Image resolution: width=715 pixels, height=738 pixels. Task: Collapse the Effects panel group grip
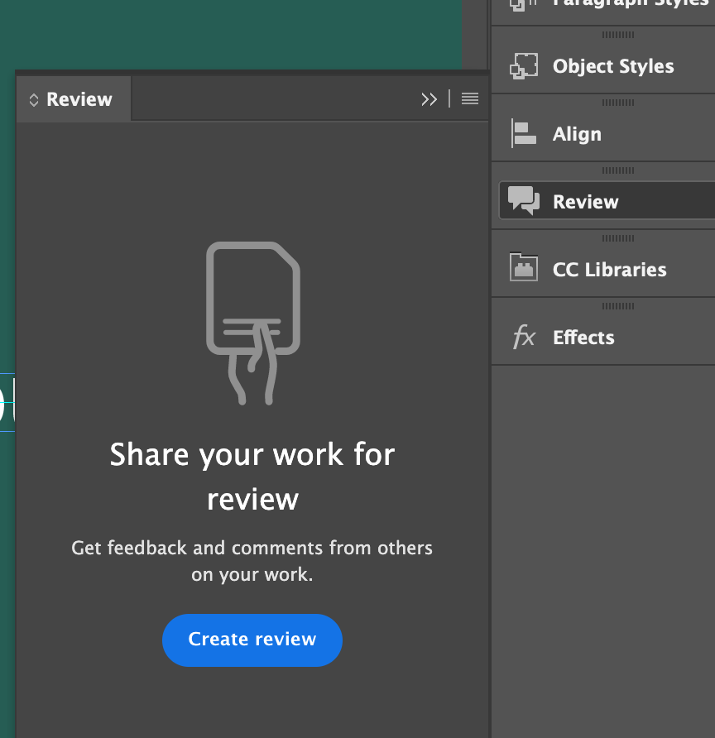tap(619, 305)
